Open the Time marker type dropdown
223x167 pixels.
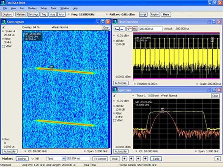64,159
